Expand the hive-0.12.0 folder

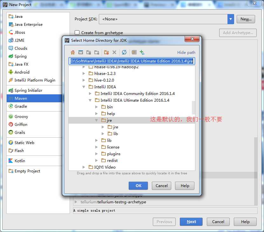point(84,80)
